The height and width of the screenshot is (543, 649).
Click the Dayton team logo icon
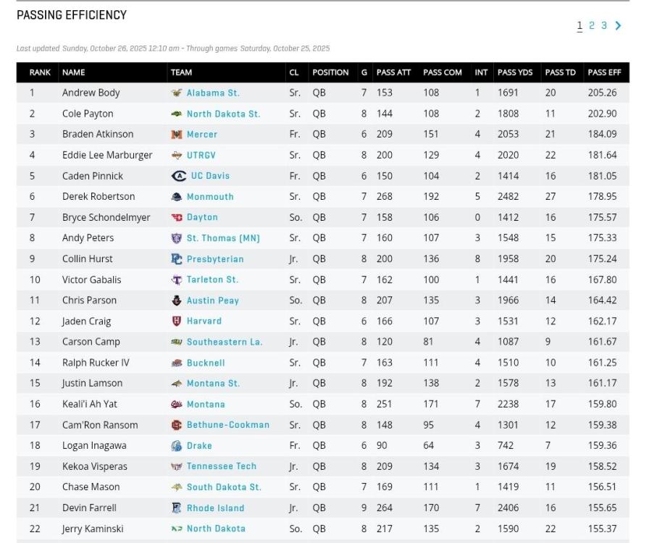click(176, 217)
